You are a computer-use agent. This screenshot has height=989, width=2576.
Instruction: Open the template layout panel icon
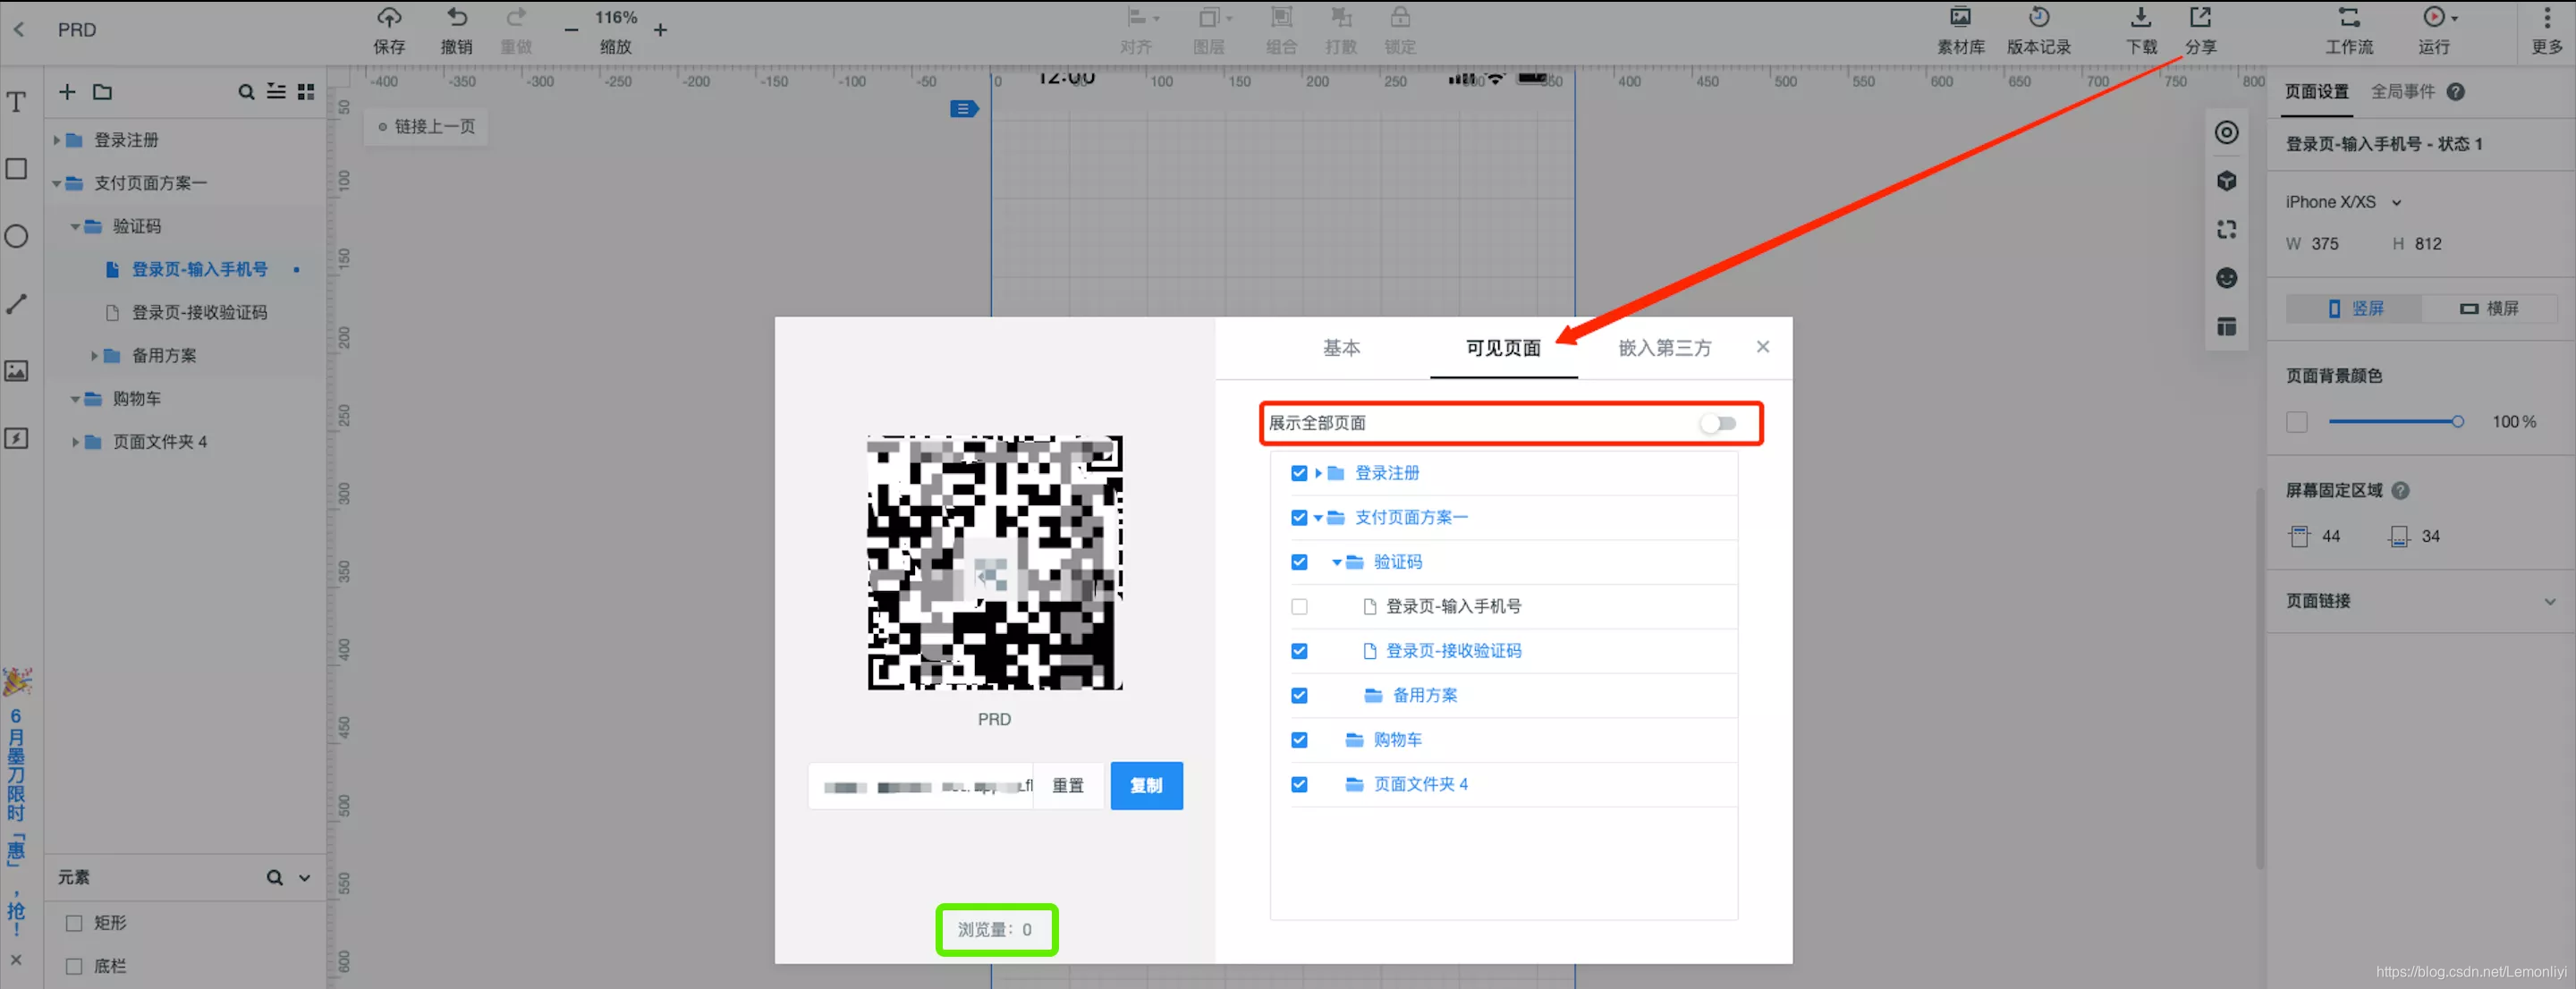coord(2226,327)
